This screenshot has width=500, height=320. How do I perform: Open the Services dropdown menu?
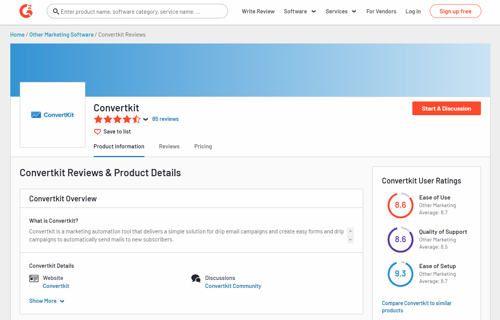pos(341,11)
